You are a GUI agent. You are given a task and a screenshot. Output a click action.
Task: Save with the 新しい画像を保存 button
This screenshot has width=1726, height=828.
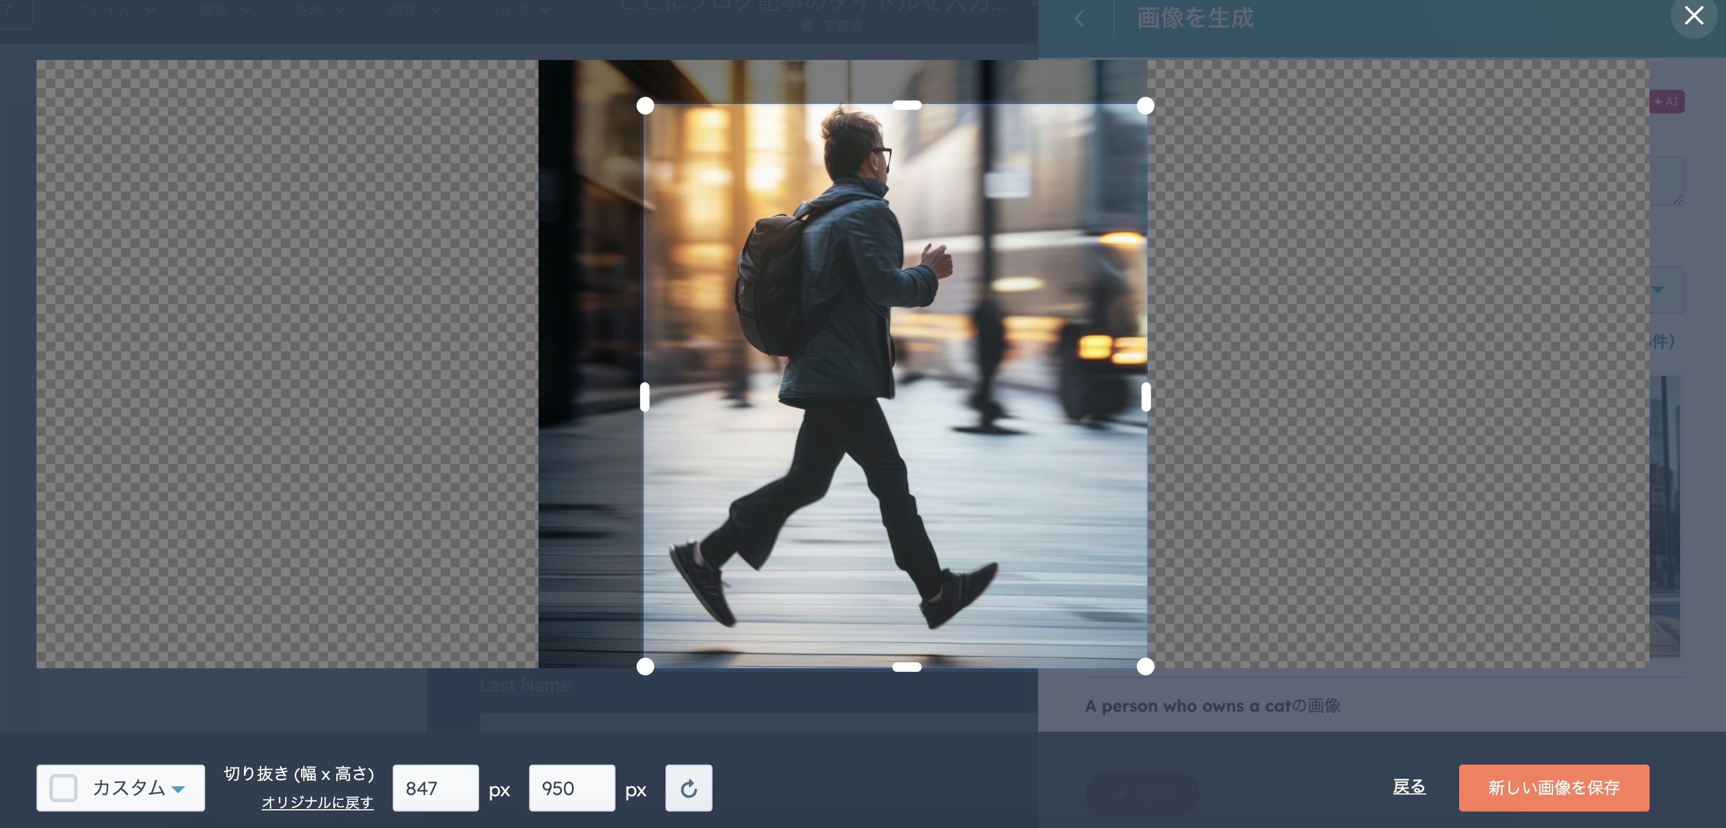tap(1554, 788)
